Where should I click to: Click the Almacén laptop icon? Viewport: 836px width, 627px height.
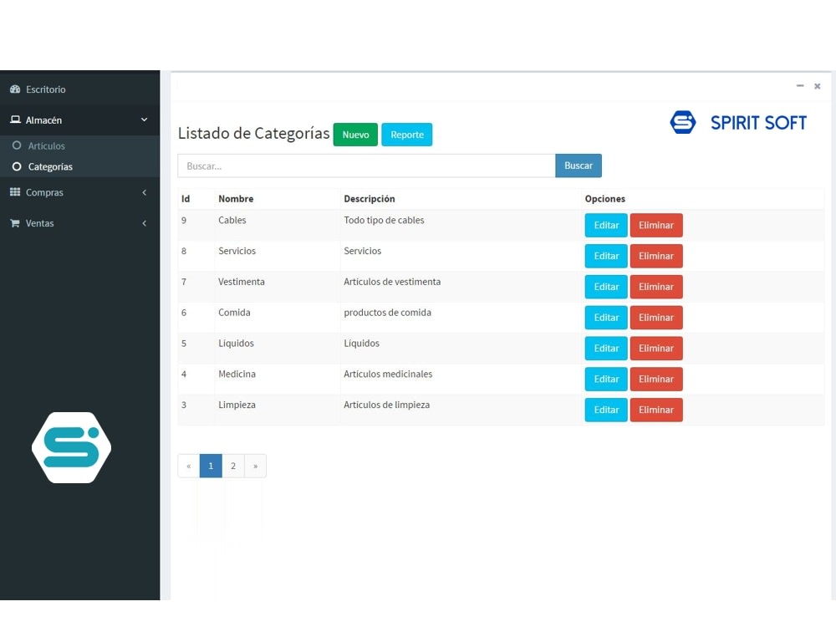point(15,120)
